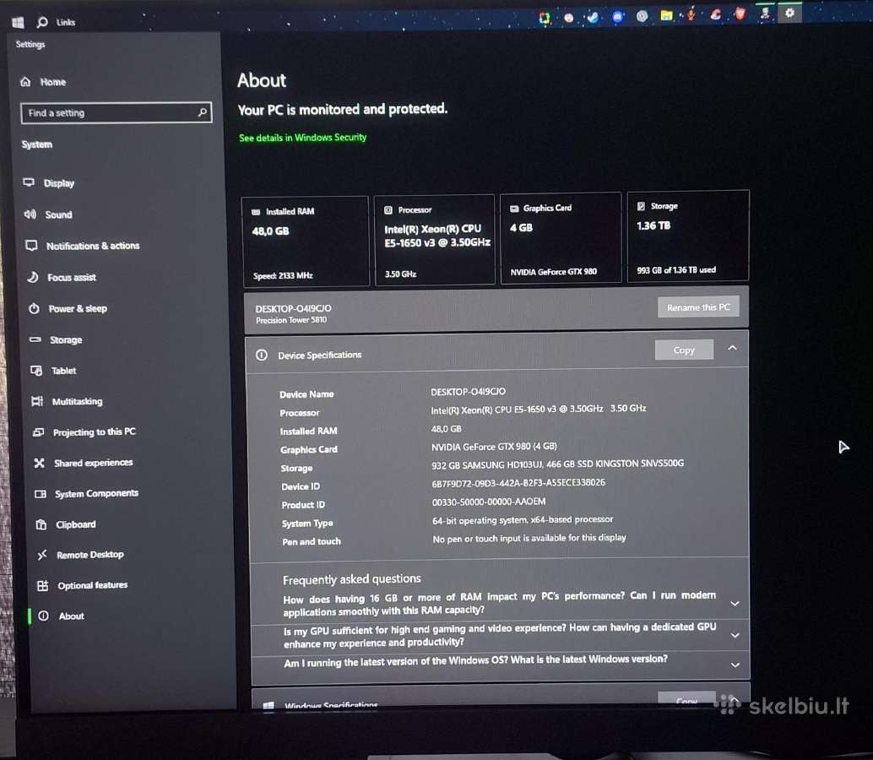Go to the Home icon in Settings

(x=25, y=82)
